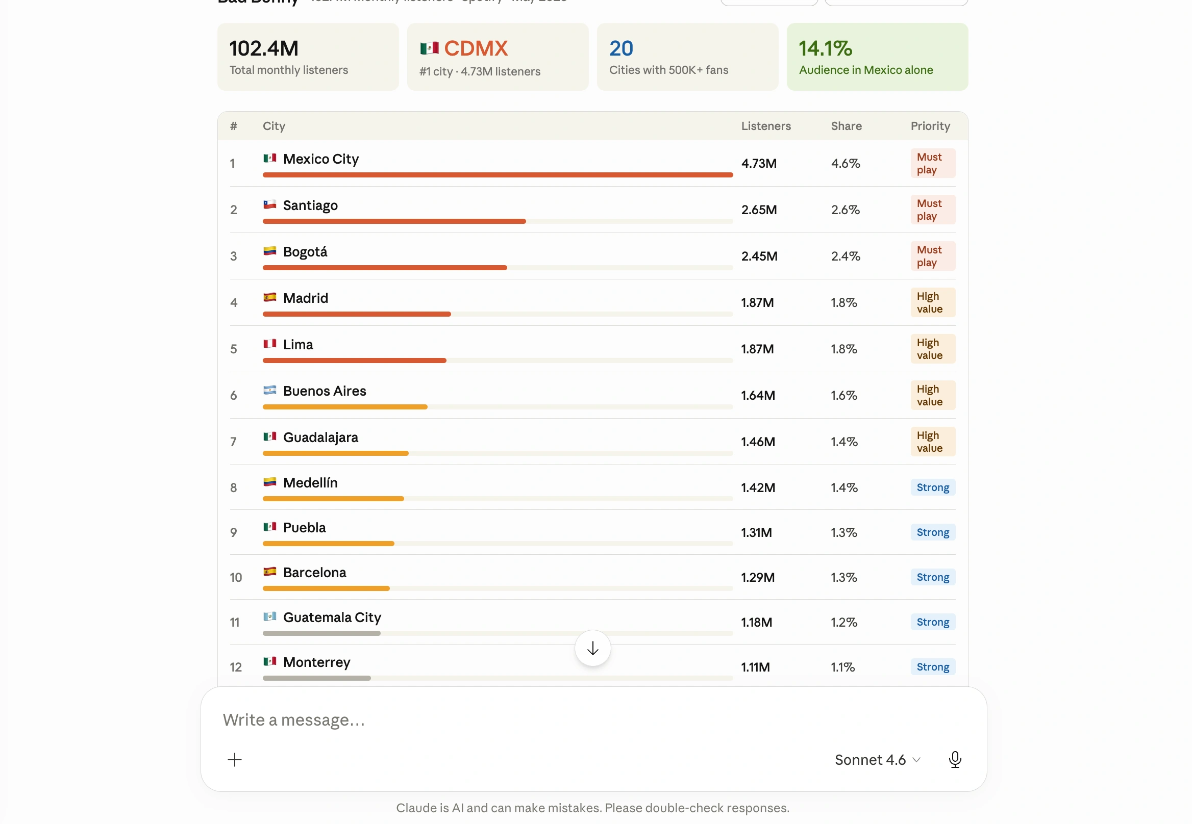
Task: Click the scroll-down arrow button
Action: pyautogui.click(x=592, y=648)
